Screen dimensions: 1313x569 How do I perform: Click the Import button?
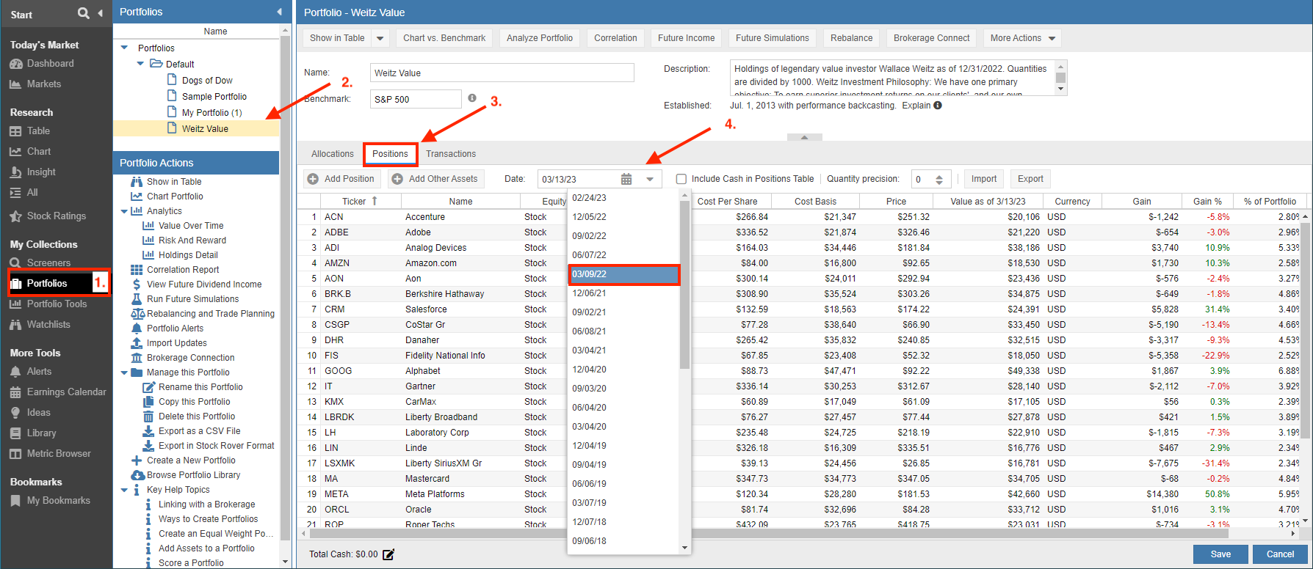point(984,179)
